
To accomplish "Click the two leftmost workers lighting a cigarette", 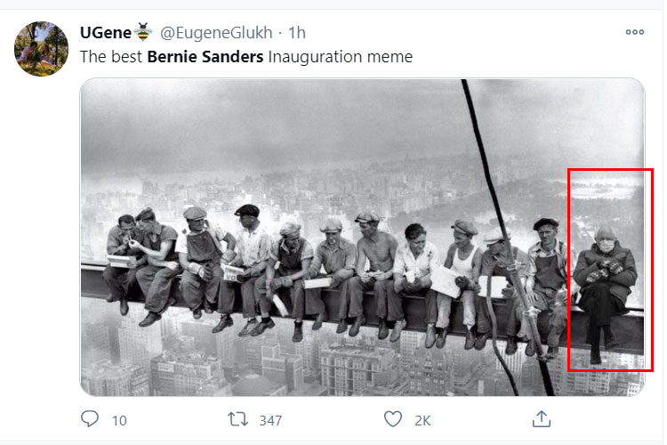I will (142, 264).
